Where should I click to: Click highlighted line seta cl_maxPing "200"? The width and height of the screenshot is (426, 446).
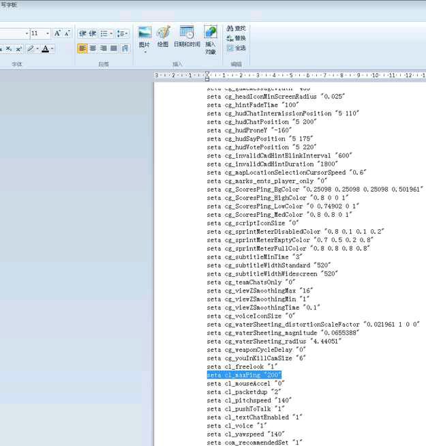click(244, 375)
